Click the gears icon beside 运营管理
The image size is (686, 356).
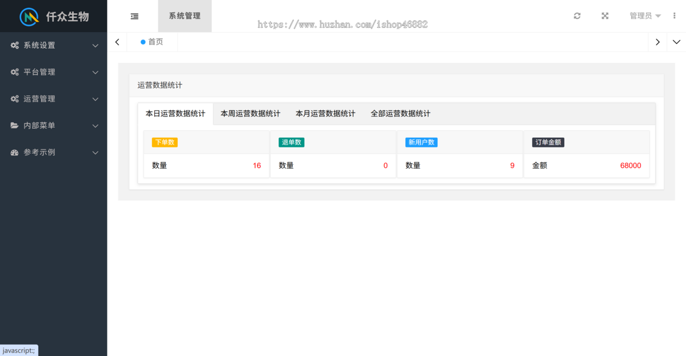tap(15, 99)
